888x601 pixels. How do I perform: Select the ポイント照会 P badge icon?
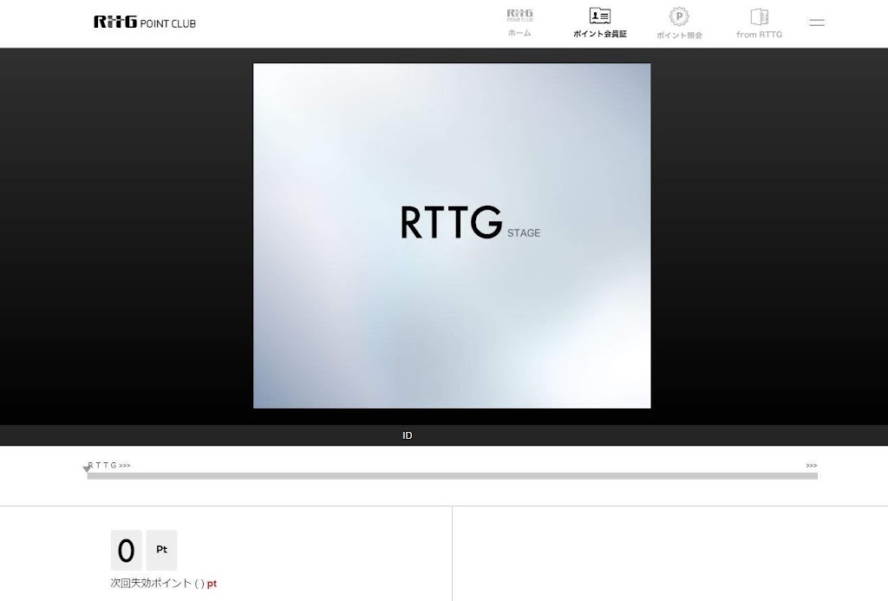tap(678, 17)
